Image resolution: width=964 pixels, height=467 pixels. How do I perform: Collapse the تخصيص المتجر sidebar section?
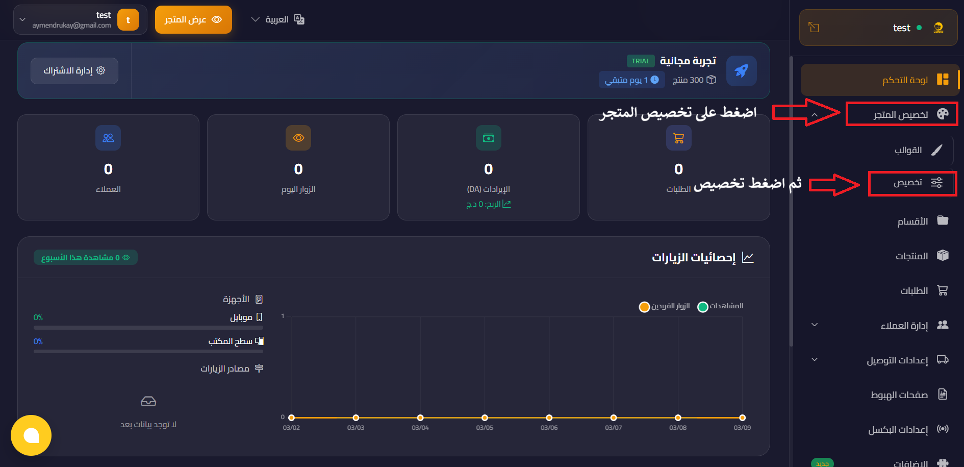click(x=815, y=115)
